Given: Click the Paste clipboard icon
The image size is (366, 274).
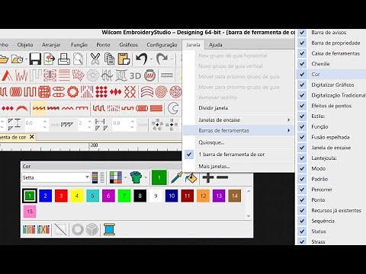Looking at the screenshot, I should (x=124, y=59).
